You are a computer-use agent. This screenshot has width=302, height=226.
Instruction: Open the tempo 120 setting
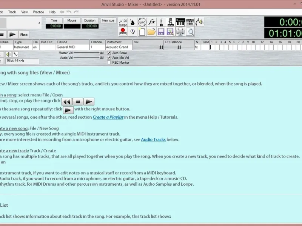(123, 22)
